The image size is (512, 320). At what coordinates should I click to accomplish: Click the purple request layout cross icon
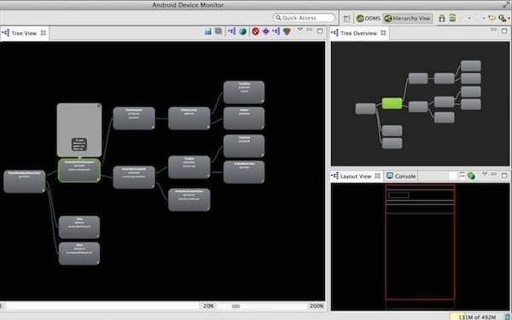pyautogui.click(x=265, y=32)
